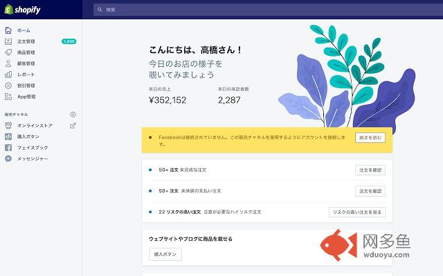Image resolution: width=443 pixels, height=276 pixels.
Task: Click the App管理 apps icon
Action: pyautogui.click(x=8, y=97)
